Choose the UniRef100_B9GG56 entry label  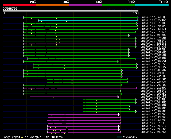153,129
